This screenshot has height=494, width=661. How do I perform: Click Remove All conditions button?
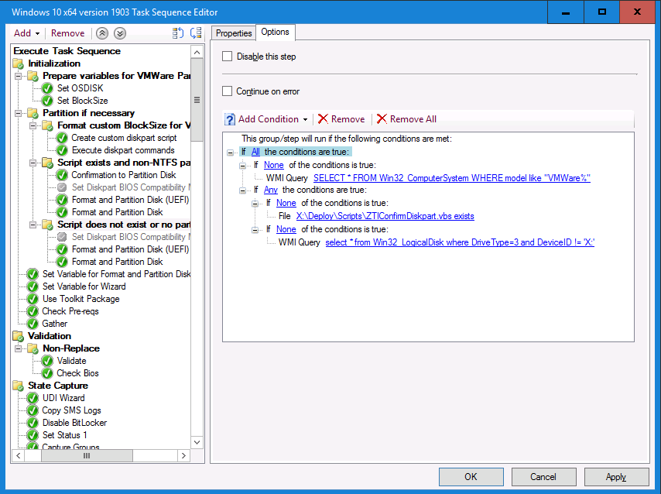click(x=407, y=119)
